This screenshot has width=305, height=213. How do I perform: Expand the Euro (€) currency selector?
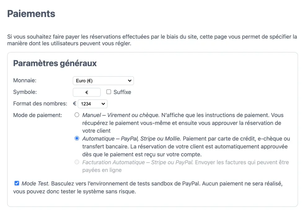coord(103,80)
